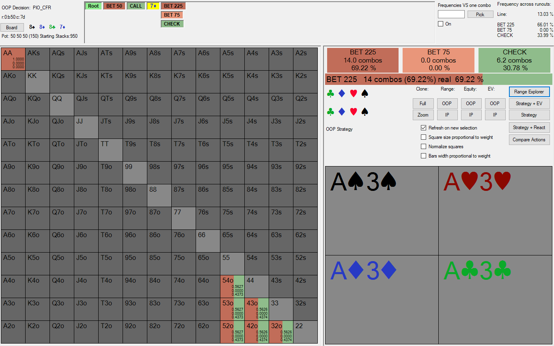Screen dimensions: 554x346
Task: Show OOP range
Action: click(x=447, y=104)
